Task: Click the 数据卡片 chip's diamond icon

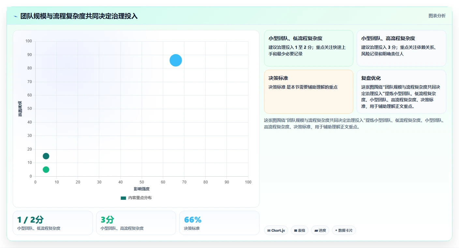Action: pos(336,230)
